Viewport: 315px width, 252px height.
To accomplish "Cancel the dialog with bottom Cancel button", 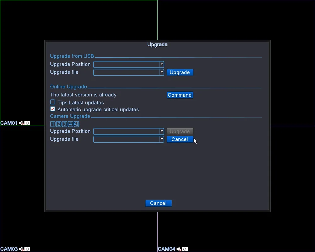I will coord(158,203).
